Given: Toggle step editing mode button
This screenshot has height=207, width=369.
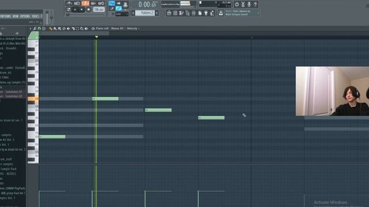Looking at the screenshot, I should (126, 4).
